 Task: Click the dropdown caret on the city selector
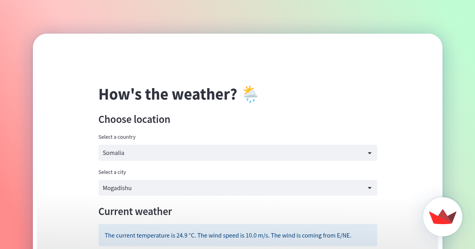tap(369, 188)
